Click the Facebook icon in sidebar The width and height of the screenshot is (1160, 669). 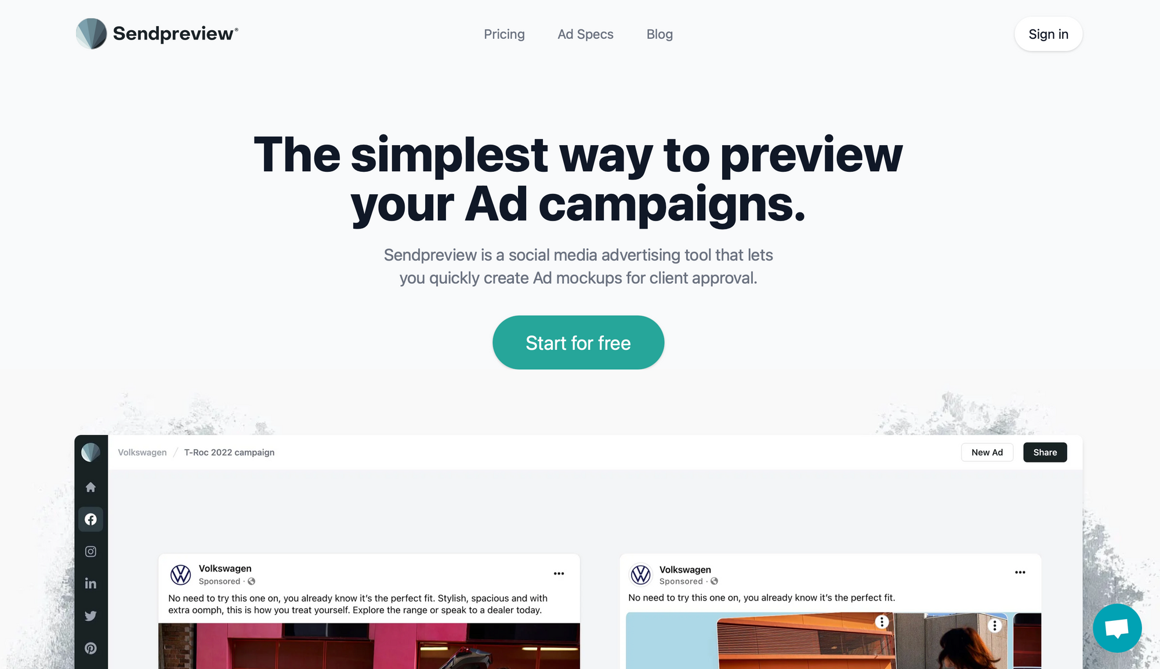coord(91,519)
